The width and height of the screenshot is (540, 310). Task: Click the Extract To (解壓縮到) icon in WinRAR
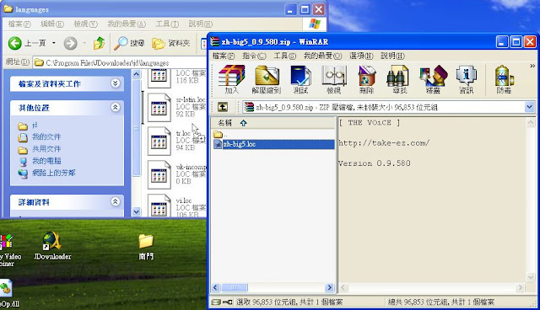[267, 80]
